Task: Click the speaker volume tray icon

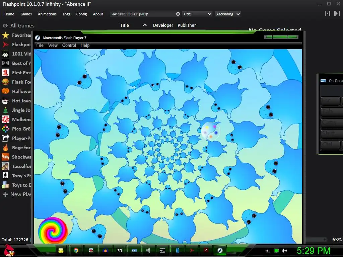Action: pos(284,251)
